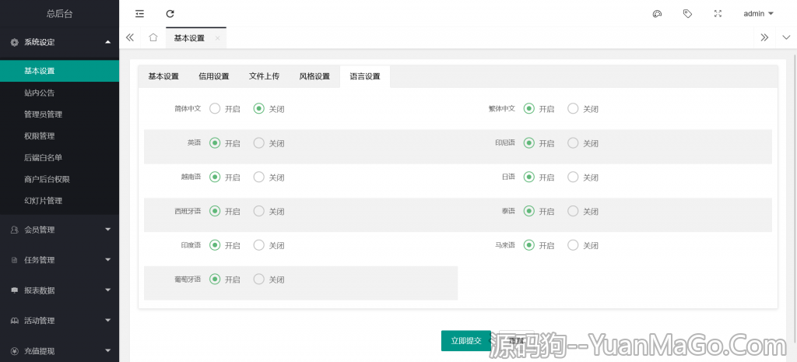797x362 pixels.
Task: Select 关闭 for 泰语
Action: pyautogui.click(x=582, y=211)
